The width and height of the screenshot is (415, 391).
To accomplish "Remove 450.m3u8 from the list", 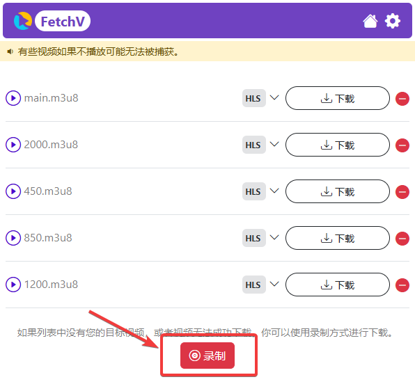I will (402, 191).
